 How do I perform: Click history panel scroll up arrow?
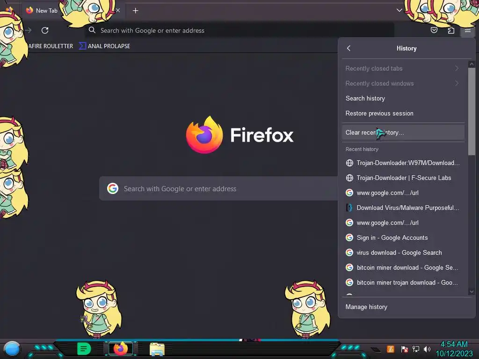[472, 64]
